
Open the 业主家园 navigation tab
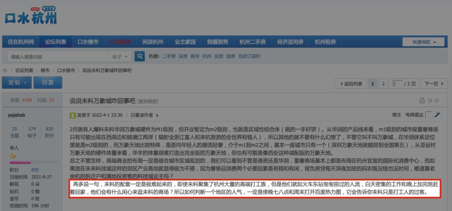click(185, 42)
